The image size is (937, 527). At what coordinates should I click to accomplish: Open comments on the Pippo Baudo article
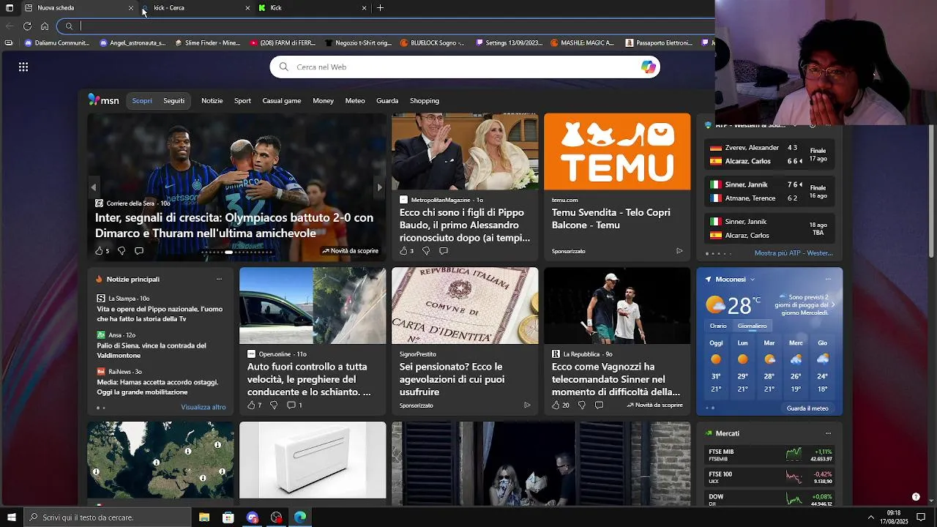(x=444, y=250)
